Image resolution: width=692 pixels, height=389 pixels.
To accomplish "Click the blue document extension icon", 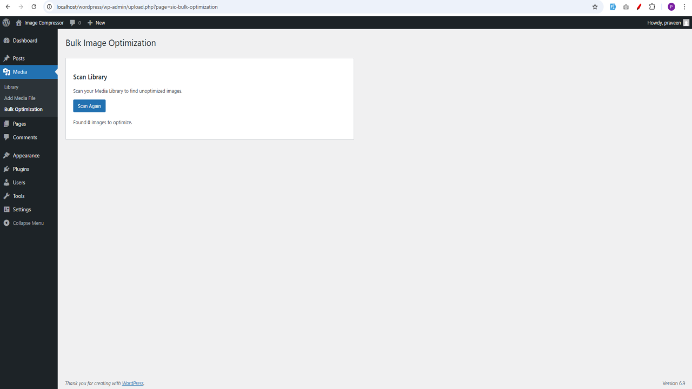I will tap(613, 7).
